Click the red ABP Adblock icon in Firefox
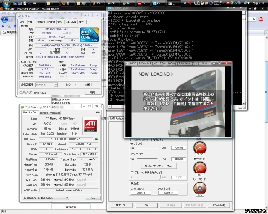This screenshot has width=268, height=214. (260, 19)
